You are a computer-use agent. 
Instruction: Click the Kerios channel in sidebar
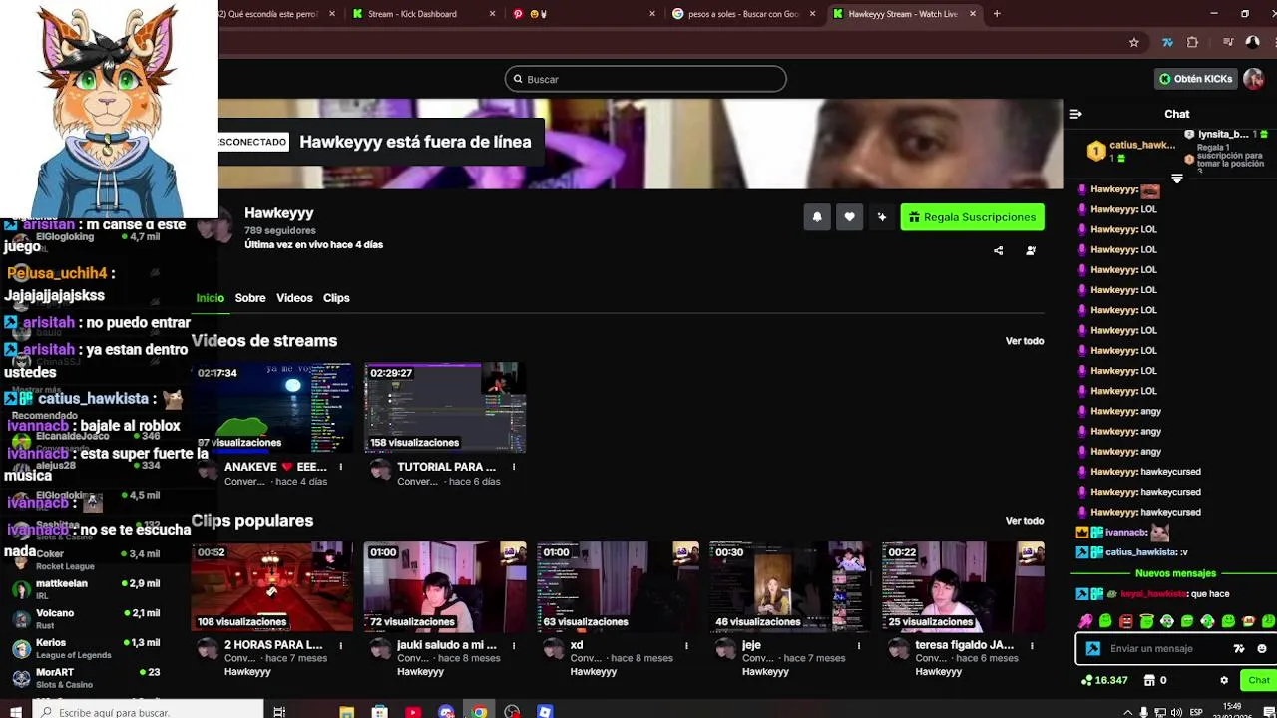pyautogui.click(x=85, y=648)
